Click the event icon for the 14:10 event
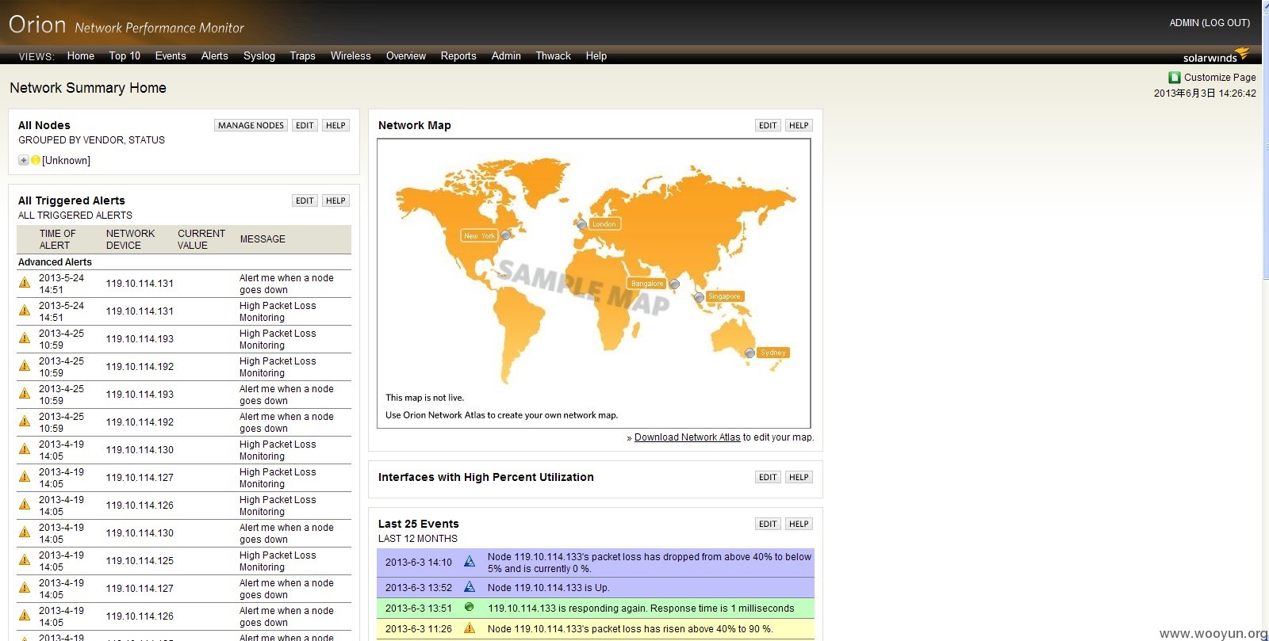This screenshot has height=641, width=1269. coord(470,562)
